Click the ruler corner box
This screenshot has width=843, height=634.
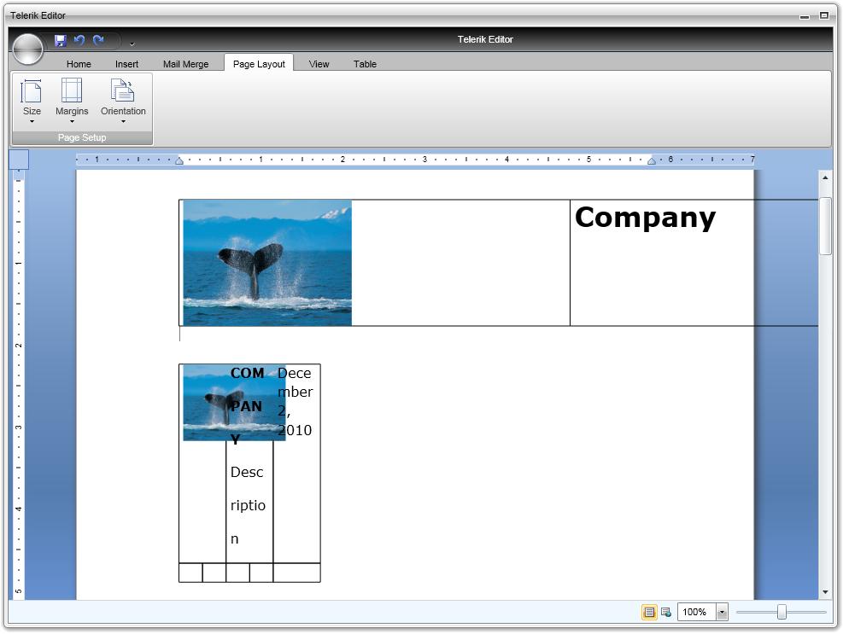click(x=19, y=160)
